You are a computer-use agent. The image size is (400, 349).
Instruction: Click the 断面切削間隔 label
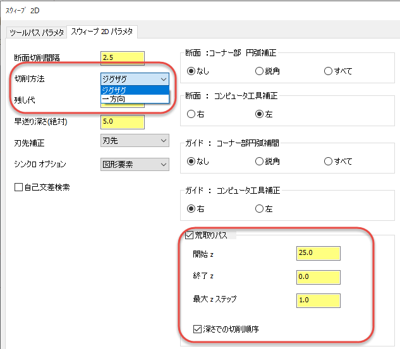37,57
